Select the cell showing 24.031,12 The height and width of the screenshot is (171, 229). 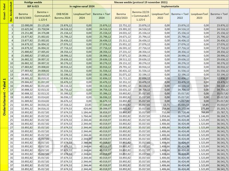coord(121,33)
